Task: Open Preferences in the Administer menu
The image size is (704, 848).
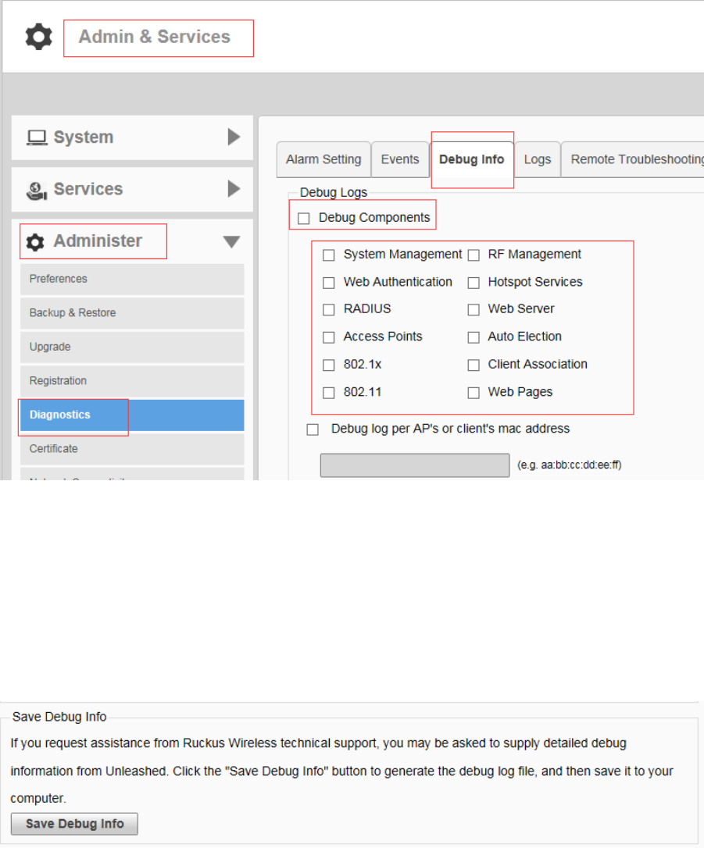Action: 132,279
